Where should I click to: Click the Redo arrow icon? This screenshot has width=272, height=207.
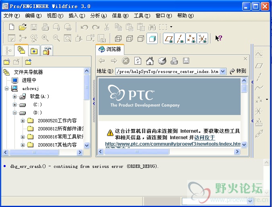coord(96,27)
